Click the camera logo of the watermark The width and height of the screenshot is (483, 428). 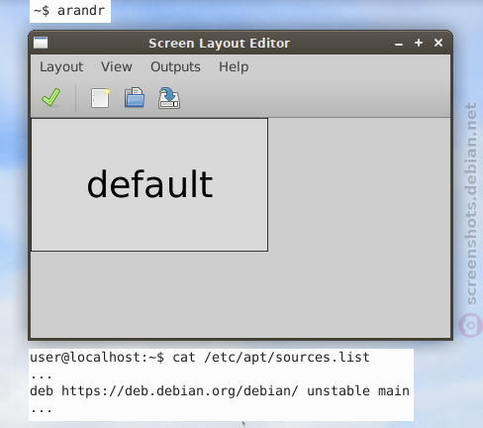point(470,325)
